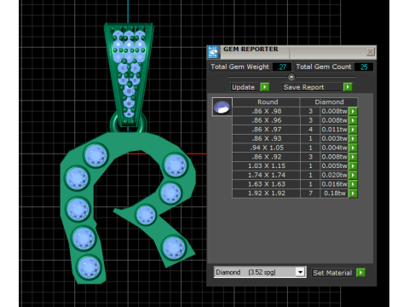Image resolution: width=409 pixels, height=307 pixels.
Task: Click arrow for the 1.74 X 1.74 row
Action: (353, 175)
